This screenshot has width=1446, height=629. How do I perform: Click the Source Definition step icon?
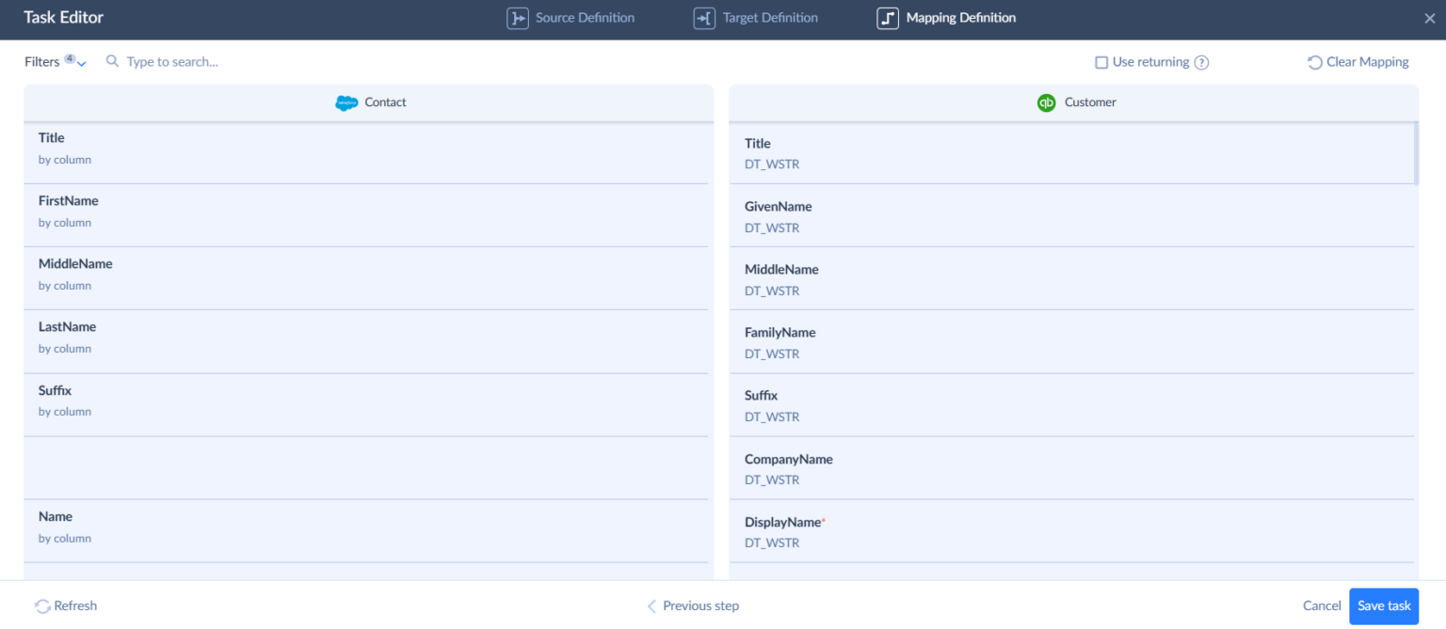click(517, 18)
